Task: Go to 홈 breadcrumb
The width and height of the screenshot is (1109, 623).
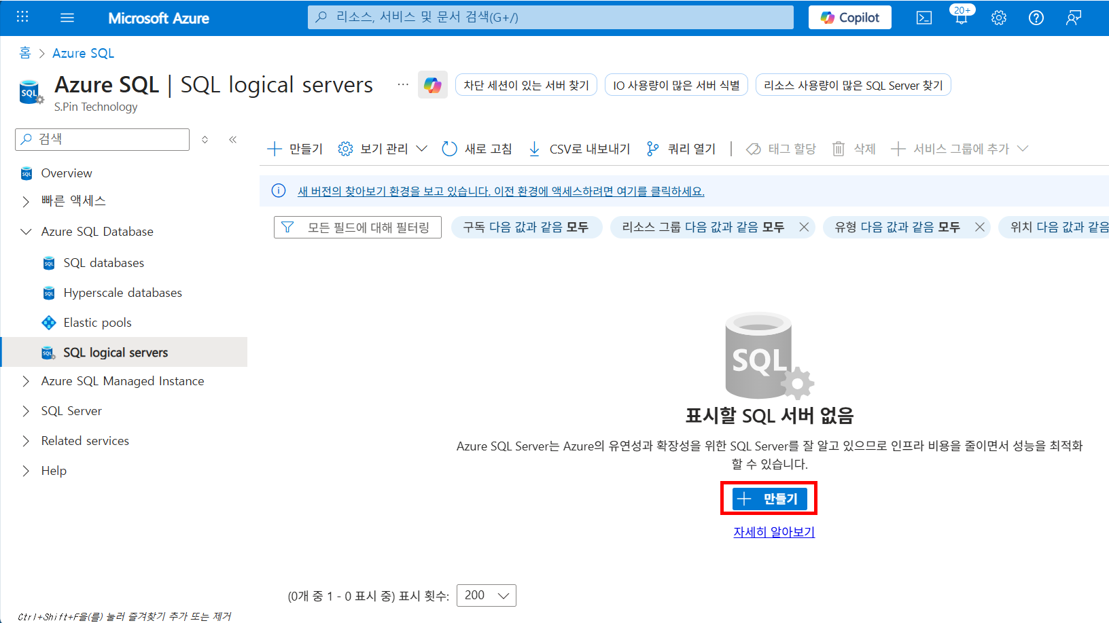Action: (x=25, y=53)
